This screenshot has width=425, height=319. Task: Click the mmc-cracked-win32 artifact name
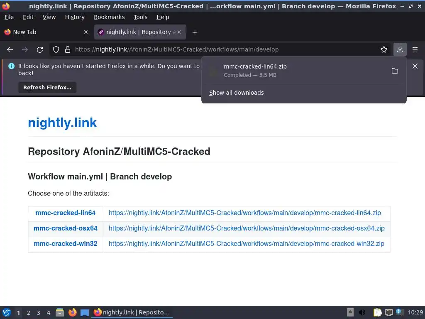(65, 243)
